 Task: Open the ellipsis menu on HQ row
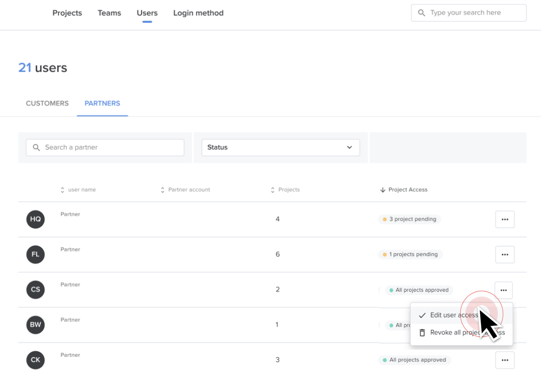point(505,219)
